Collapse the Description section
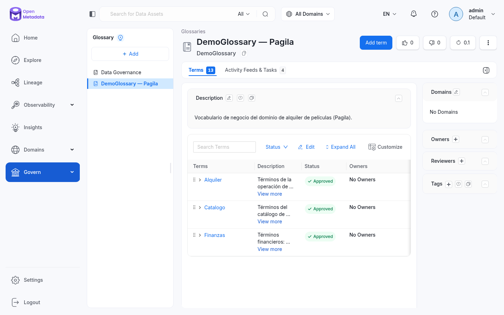The width and height of the screenshot is (504, 315). point(399,98)
